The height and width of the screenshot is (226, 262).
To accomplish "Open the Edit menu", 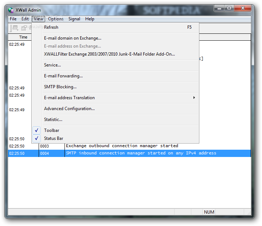I will [25, 19].
